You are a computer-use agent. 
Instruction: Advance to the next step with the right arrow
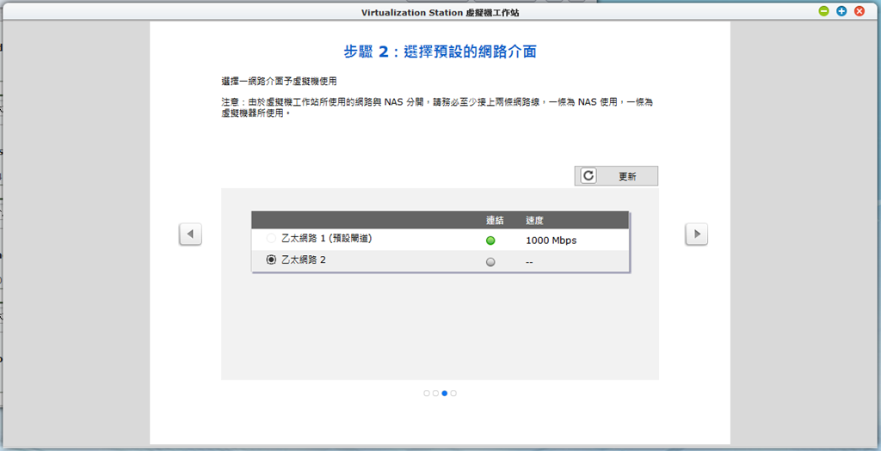[697, 234]
